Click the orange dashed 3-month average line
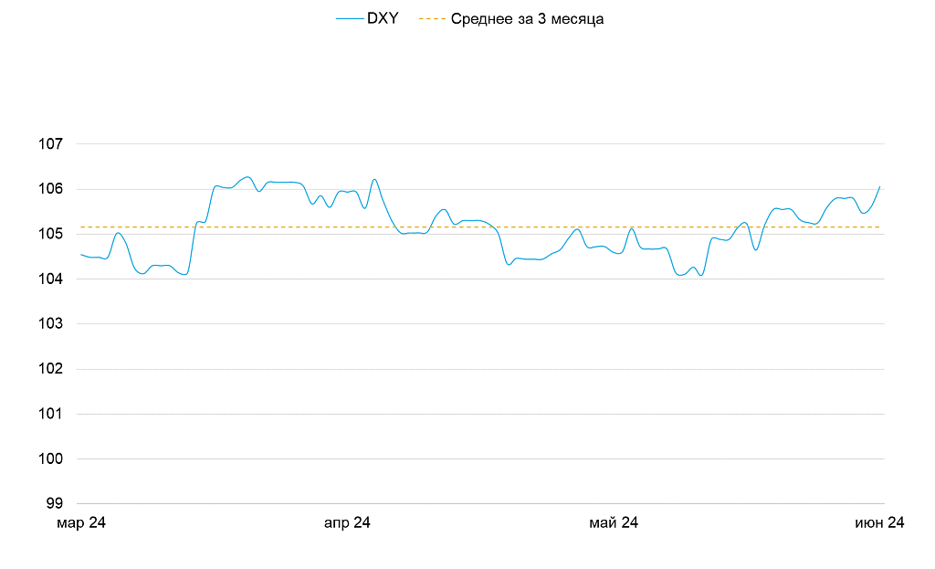Viewport: 935px width, 569px height. [x=548, y=227]
